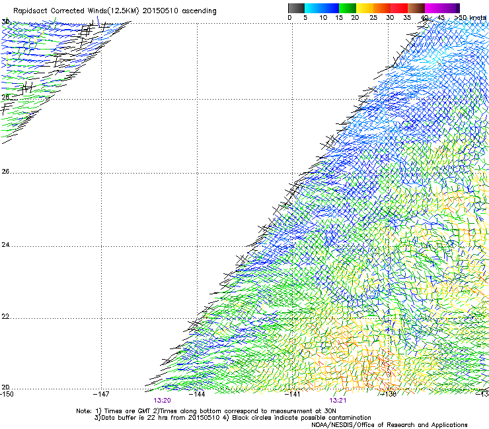Click the green 15-20 knots legend swatch
Screen dimensions: 489x429
pyautogui.click(x=348, y=8)
